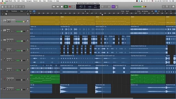Toggle the blue Catch Playhead button
Image resolution: width=176 pixels, height=99 pixels.
[x=34, y=11]
